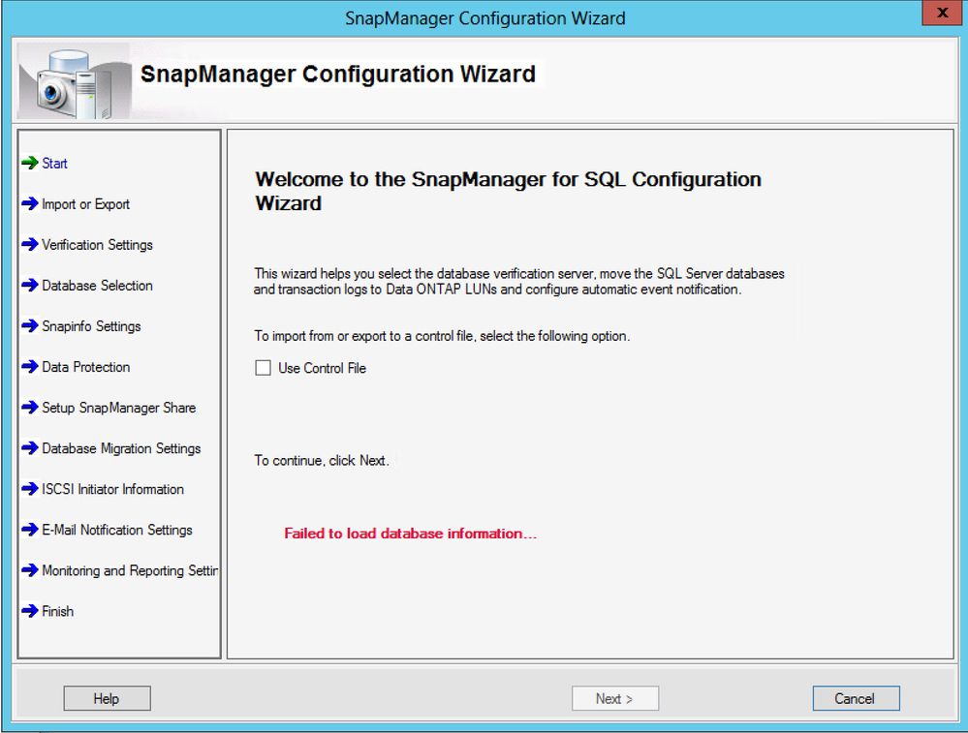Screen dimensions: 968x733
Task: Click the 'Failed to load database information...' message
Action: pyautogui.click(x=411, y=534)
